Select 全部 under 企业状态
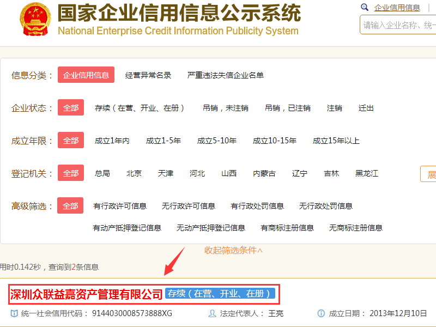The height and width of the screenshot is (327, 436). tap(71, 107)
